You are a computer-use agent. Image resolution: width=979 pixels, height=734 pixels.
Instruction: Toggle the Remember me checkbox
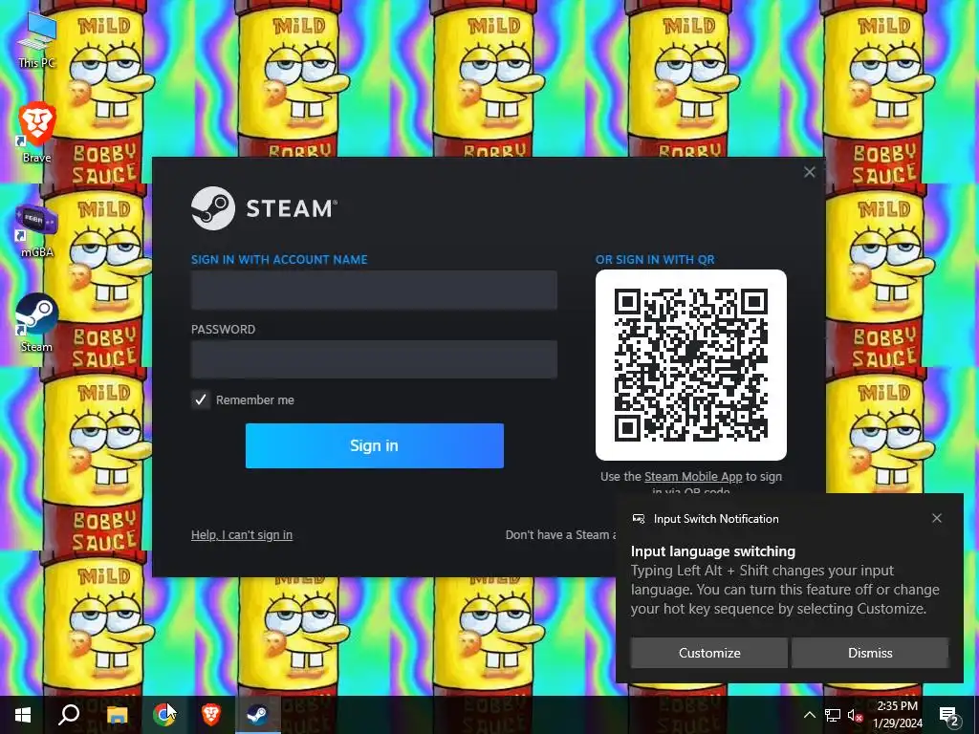[201, 399]
